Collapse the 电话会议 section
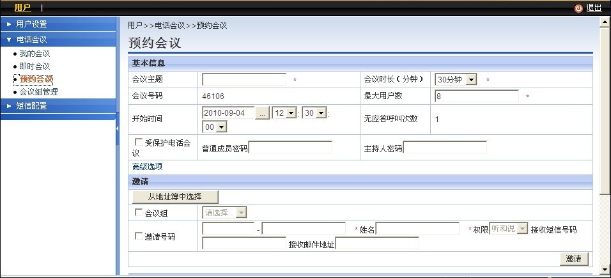611x278 pixels. point(31,40)
